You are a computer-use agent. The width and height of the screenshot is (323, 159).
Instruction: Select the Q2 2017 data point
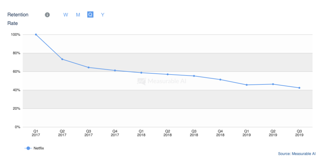coord(62,59)
